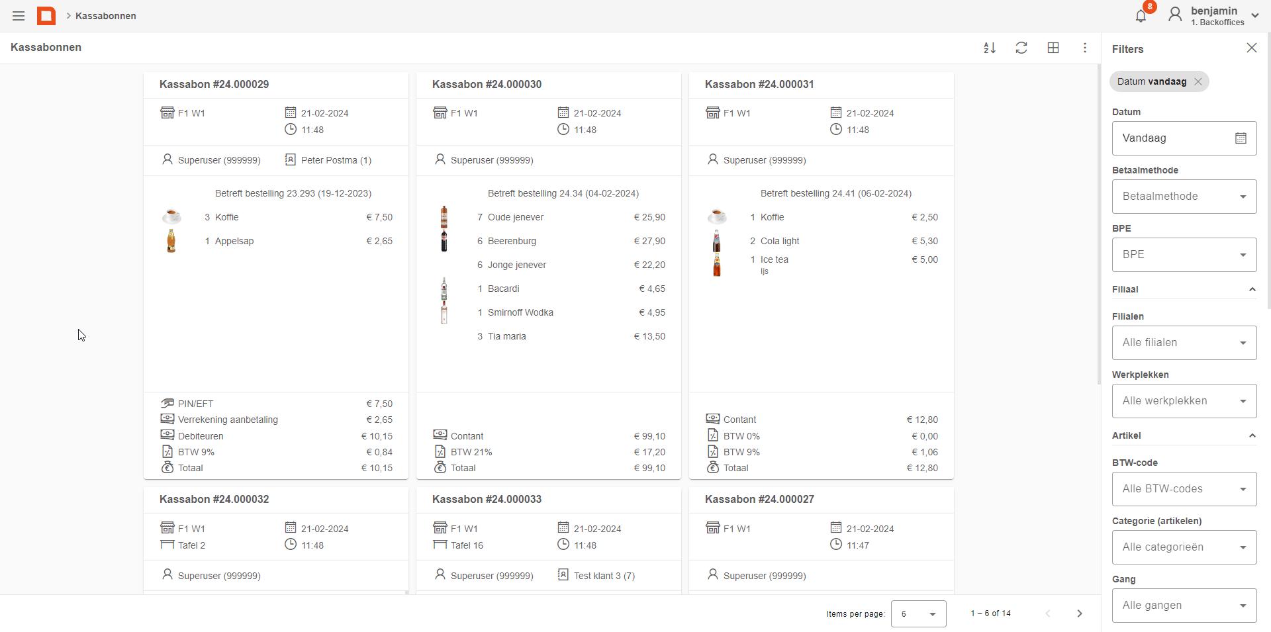Click the Smirnoff Wodka bottle thumbnail
Viewport: 1271px width, 632px height.
coord(444,312)
